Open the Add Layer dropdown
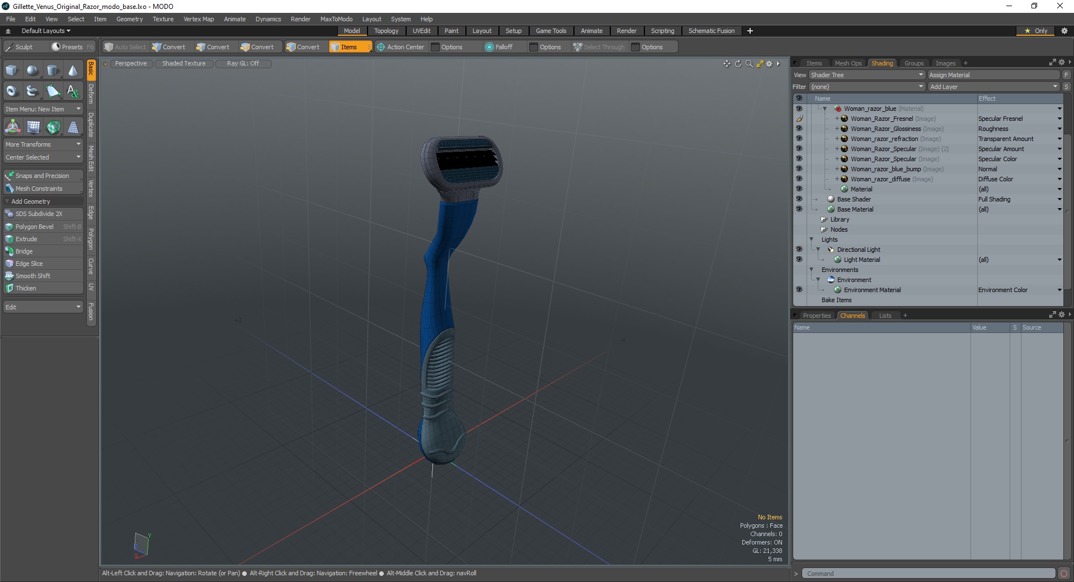Screen dimensions: 1074x582 click(x=993, y=87)
